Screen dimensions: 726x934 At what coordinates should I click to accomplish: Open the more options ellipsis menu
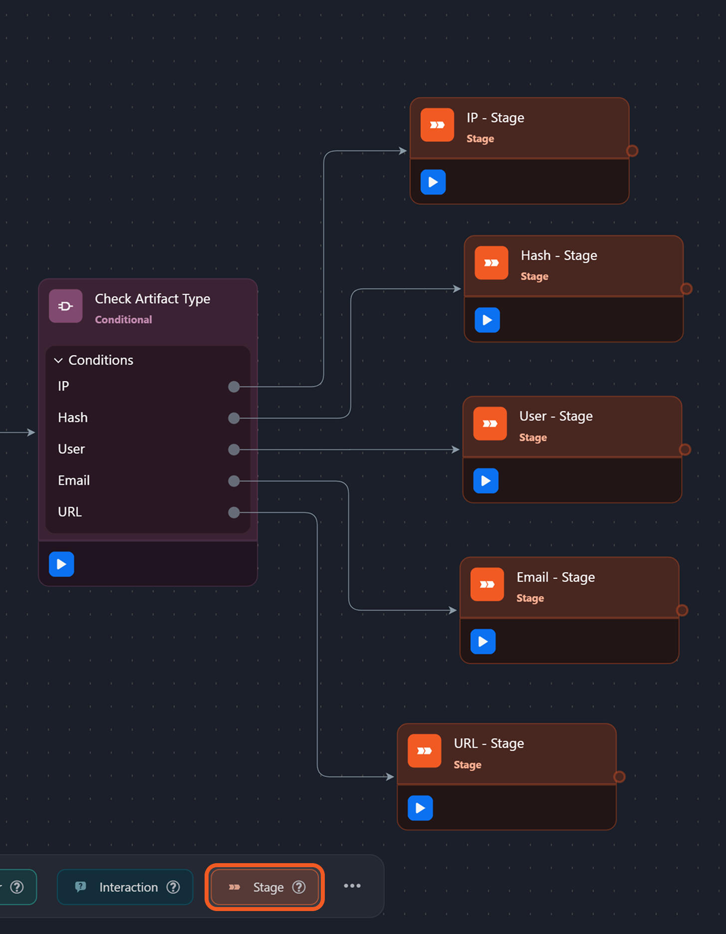352,886
